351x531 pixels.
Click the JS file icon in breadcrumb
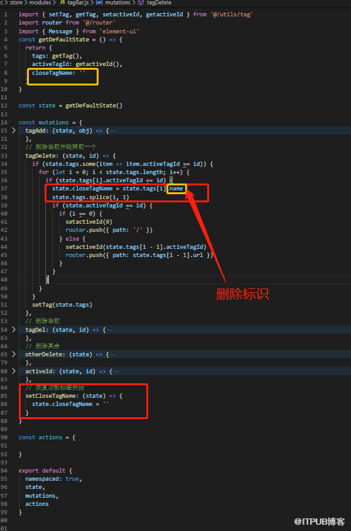[62, 3]
